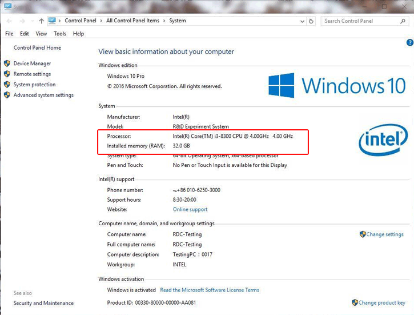Read the Microsoft Software License Terms
The height and width of the screenshot is (315, 414).
coord(210,290)
